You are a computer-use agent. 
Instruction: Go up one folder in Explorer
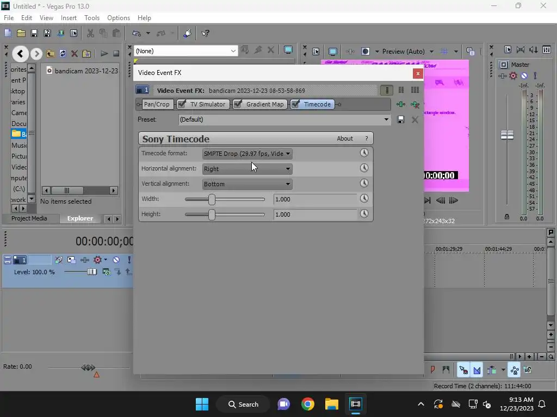[x=50, y=54]
